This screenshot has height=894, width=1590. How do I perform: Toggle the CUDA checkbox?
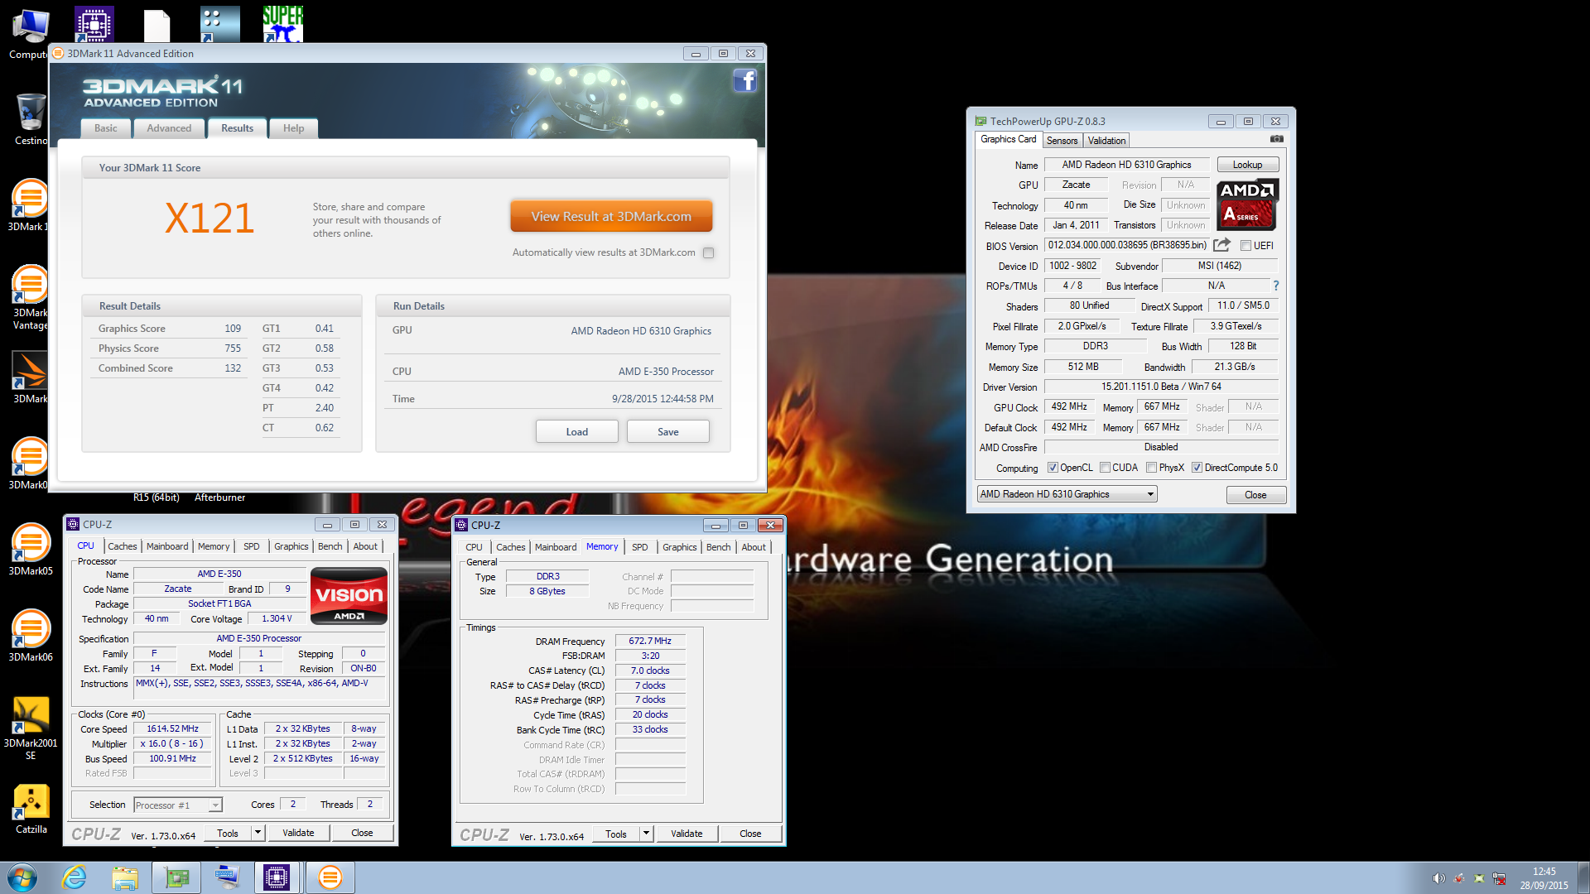pyautogui.click(x=1105, y=468)
